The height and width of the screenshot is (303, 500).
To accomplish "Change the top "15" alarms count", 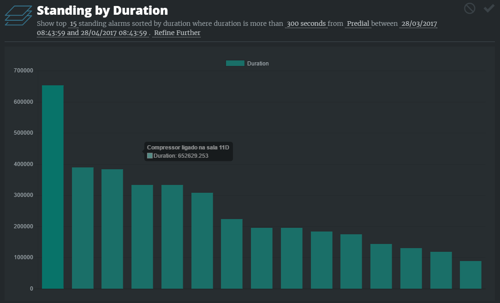I will (x=73, y=24).
